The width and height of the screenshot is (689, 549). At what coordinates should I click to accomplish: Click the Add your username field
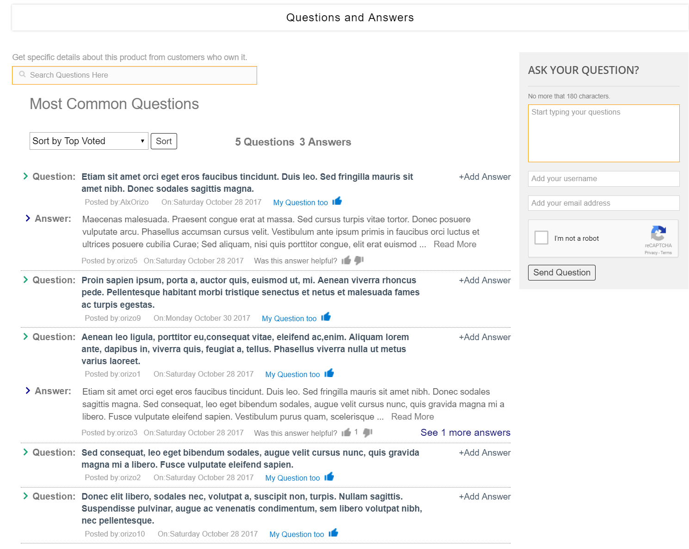[603, 179]
